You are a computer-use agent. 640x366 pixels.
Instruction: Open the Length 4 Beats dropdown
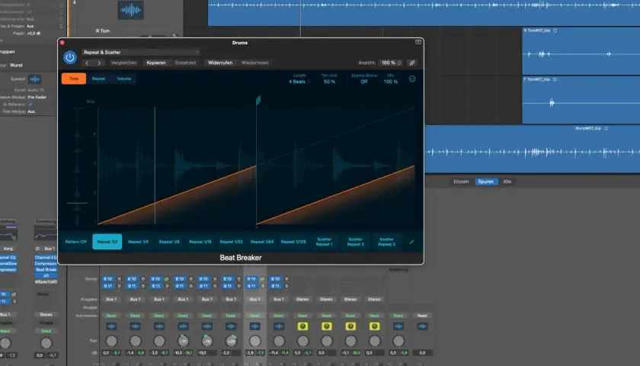coord(299,82)
